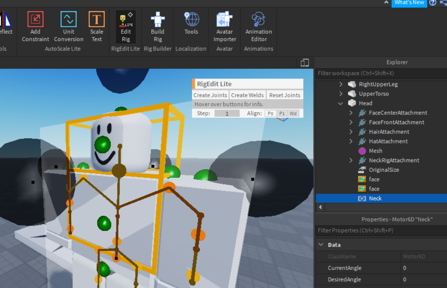Select the RightUpperLeg part icon

pyautogui.click(x=352, y=84)
